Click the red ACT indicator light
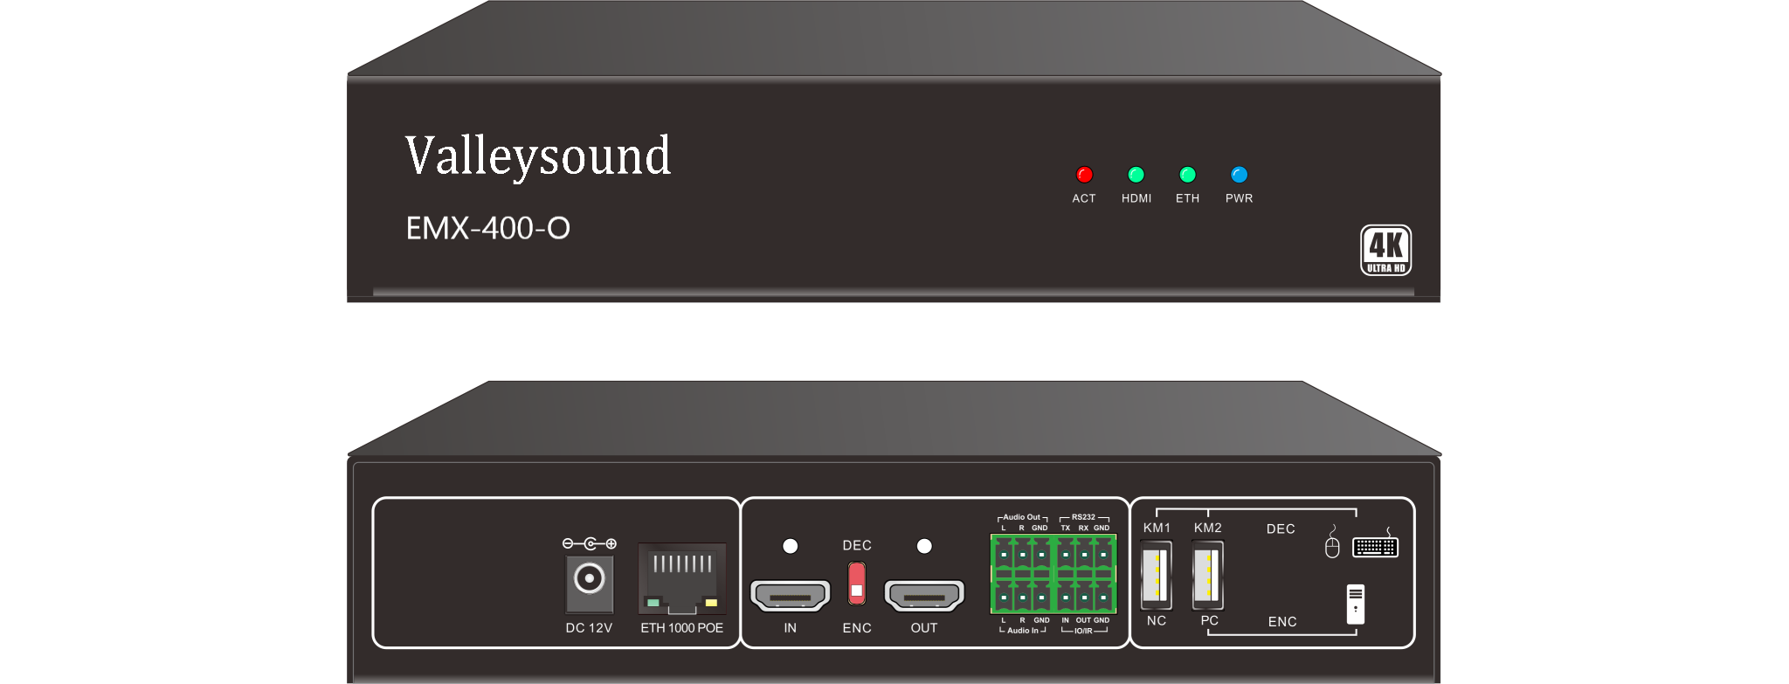Viewport: 1789px width, 684px height. pyautogui.click(x=1084, y=175)
